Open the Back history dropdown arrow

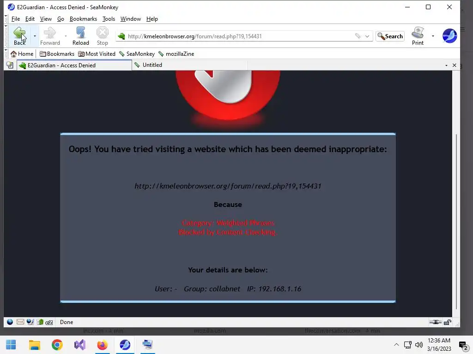pyautogui.click(x=35, y=36)
